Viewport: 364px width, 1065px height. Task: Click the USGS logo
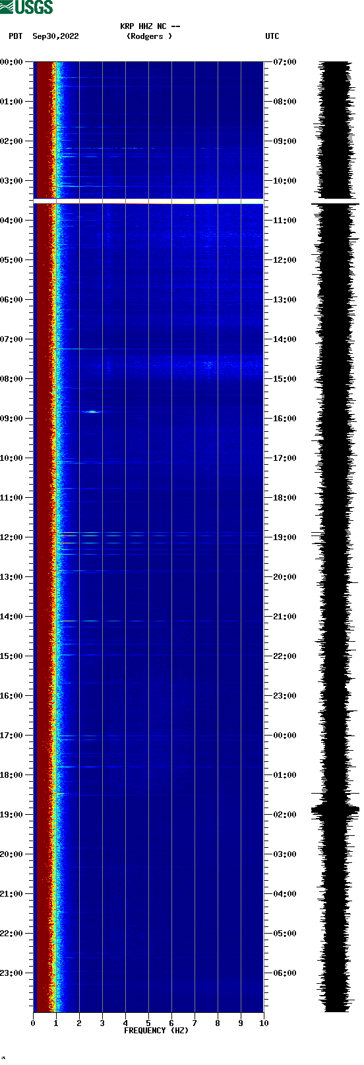coord(26,7)
